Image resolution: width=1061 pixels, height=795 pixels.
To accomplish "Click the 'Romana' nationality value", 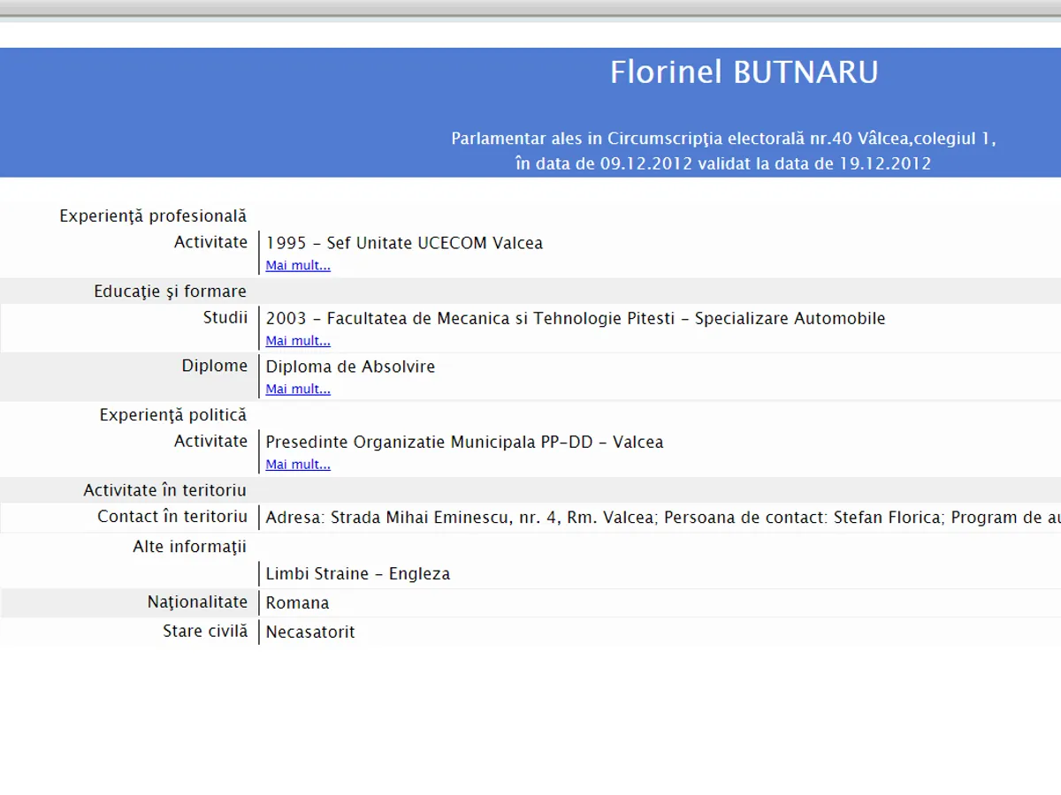I will pyautogui.click(x=297, y=603).
